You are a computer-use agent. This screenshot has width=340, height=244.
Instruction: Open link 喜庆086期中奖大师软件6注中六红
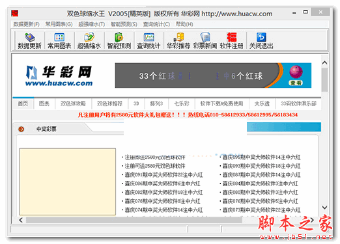pyautogui.click(x=162, y=183)
